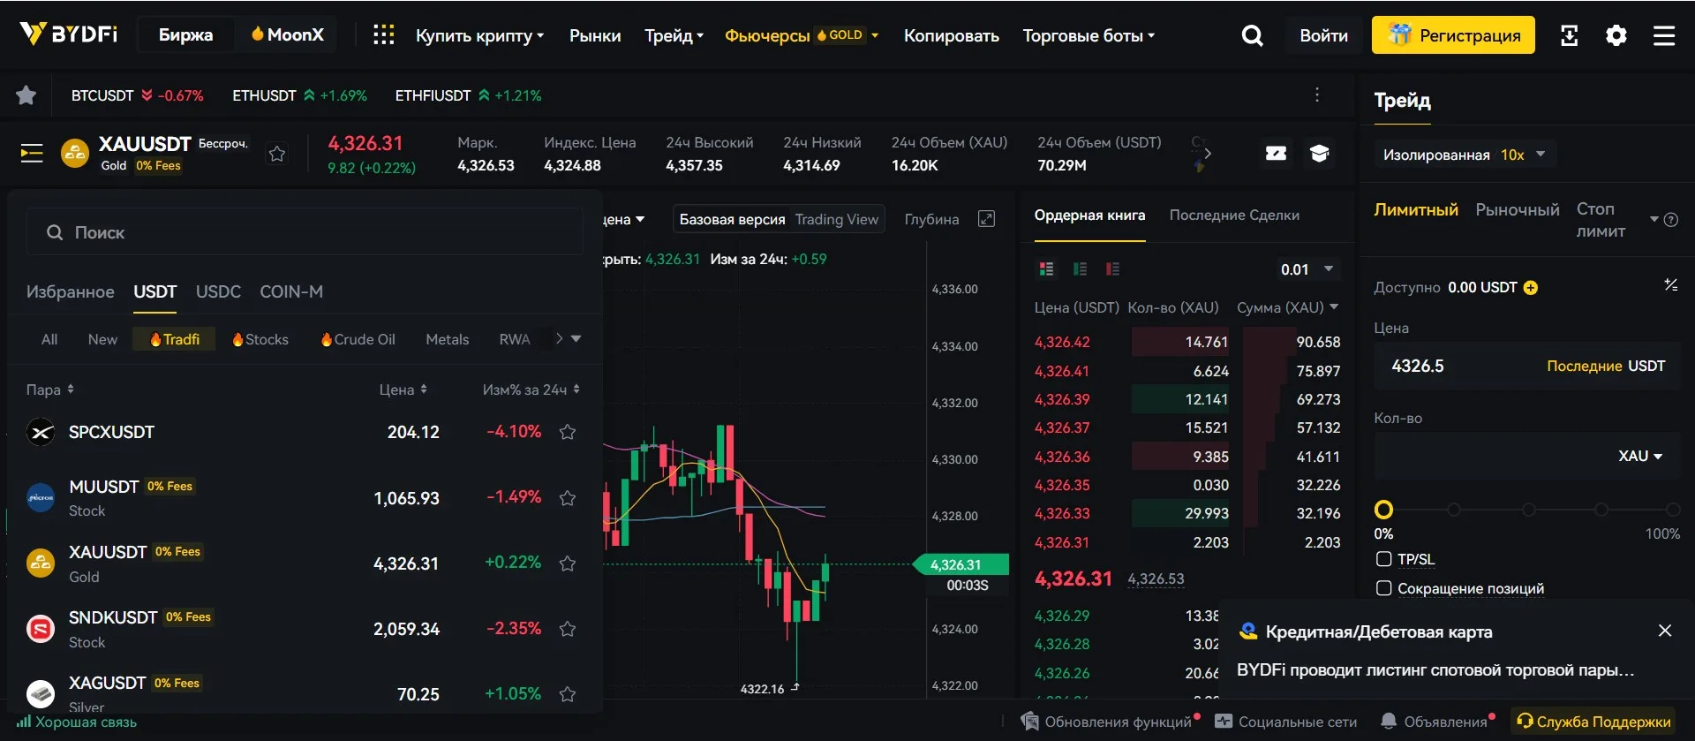Open the Копировать link

(x=952, y=35)
